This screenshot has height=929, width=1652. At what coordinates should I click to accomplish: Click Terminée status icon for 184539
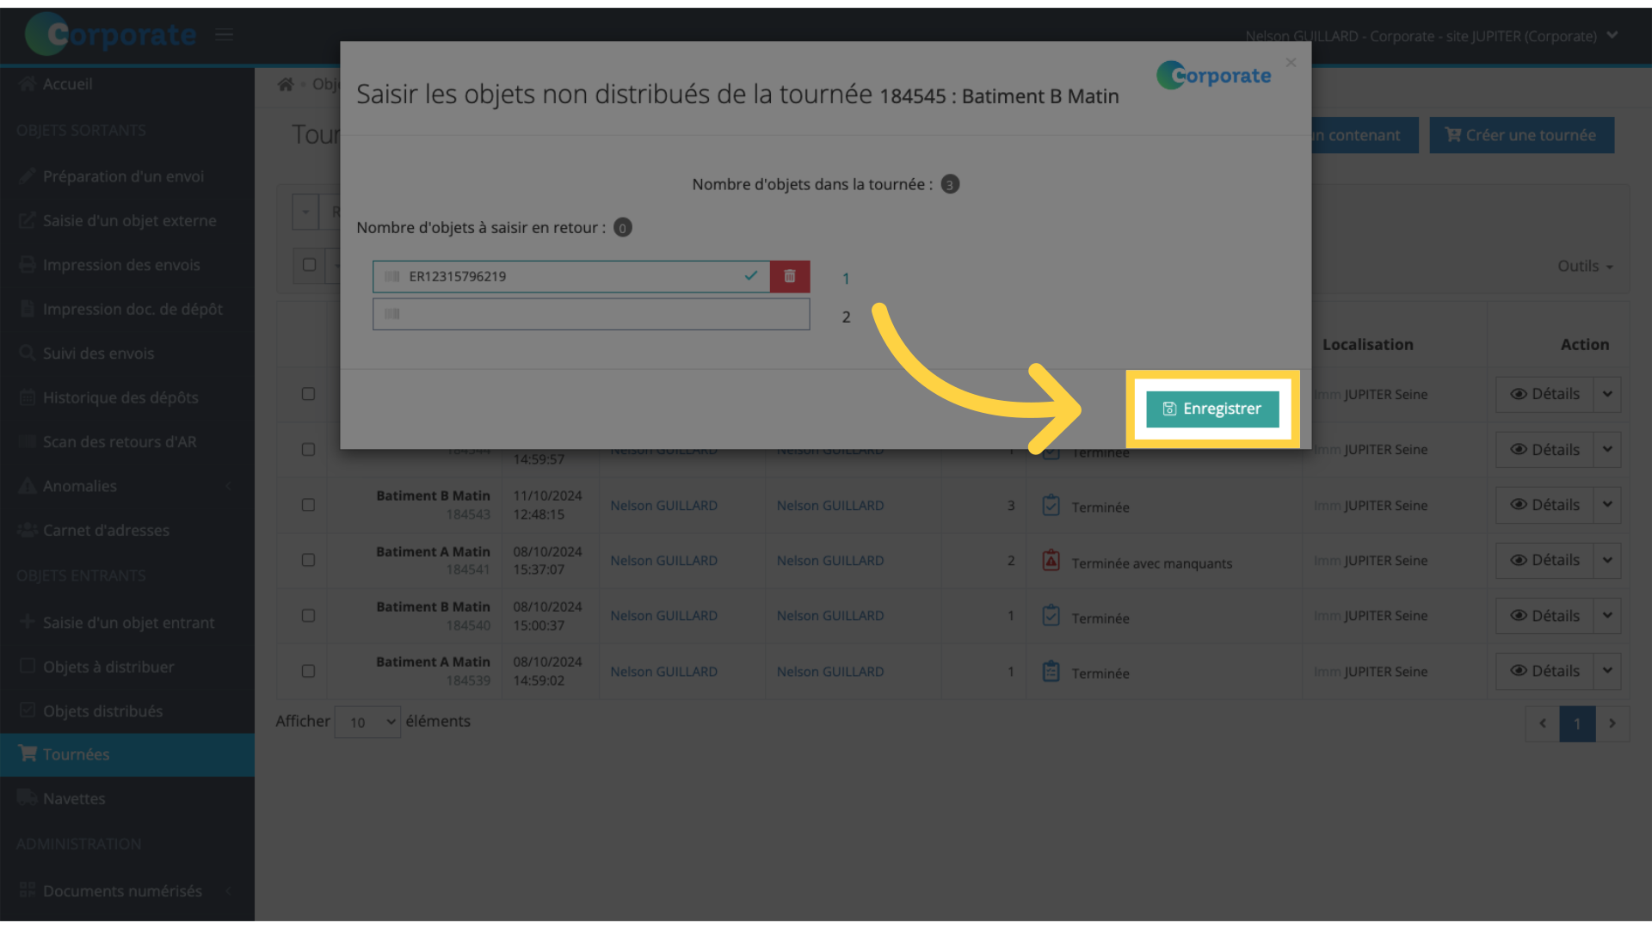coord(1051,671)
